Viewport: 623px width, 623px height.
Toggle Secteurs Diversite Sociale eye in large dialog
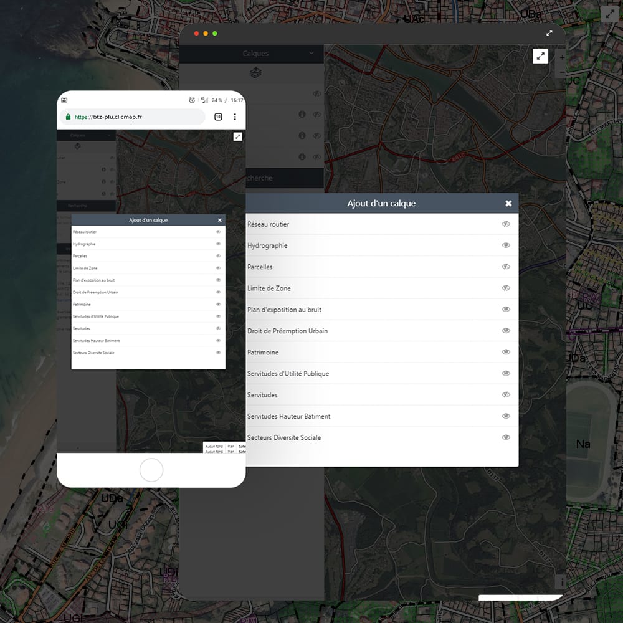(506, 437)
